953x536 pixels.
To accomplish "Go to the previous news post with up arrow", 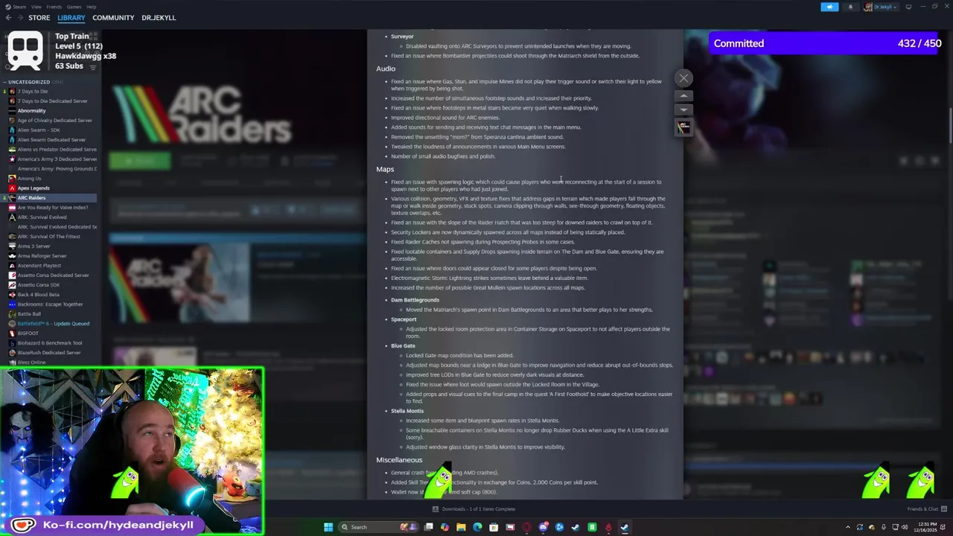I will [x=683, y=96].
